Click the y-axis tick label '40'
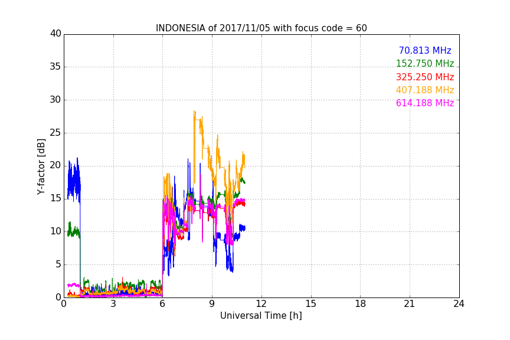Viewport: 510px width, 340px height. pyautogui.click(x=55, y=34)
